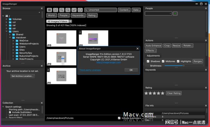Click the macdown home folder icon
This screenshot has height=127, width=210.
(x=14, y=38)
